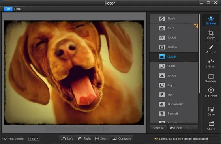Expand the EXIF info dropdown
The height and width of the screenshot is (144, 221).
click(34, 139)
